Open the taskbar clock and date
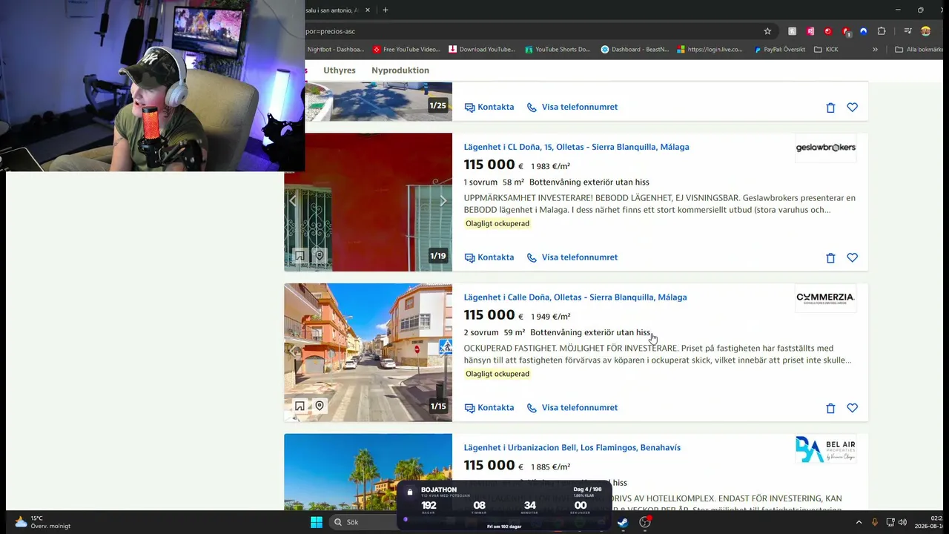Screen dimensions: 949x534 (x=928, y=522)
